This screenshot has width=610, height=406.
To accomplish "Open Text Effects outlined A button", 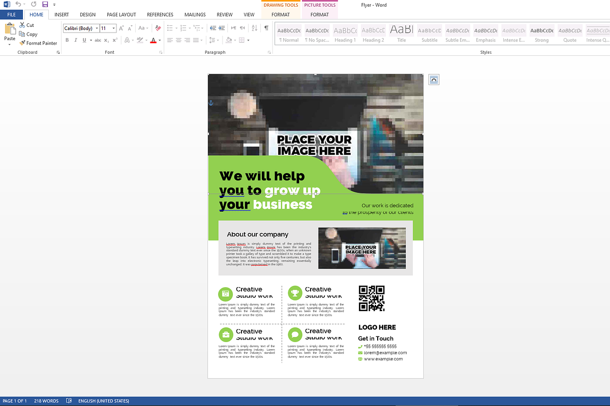I will pos(127,40).
